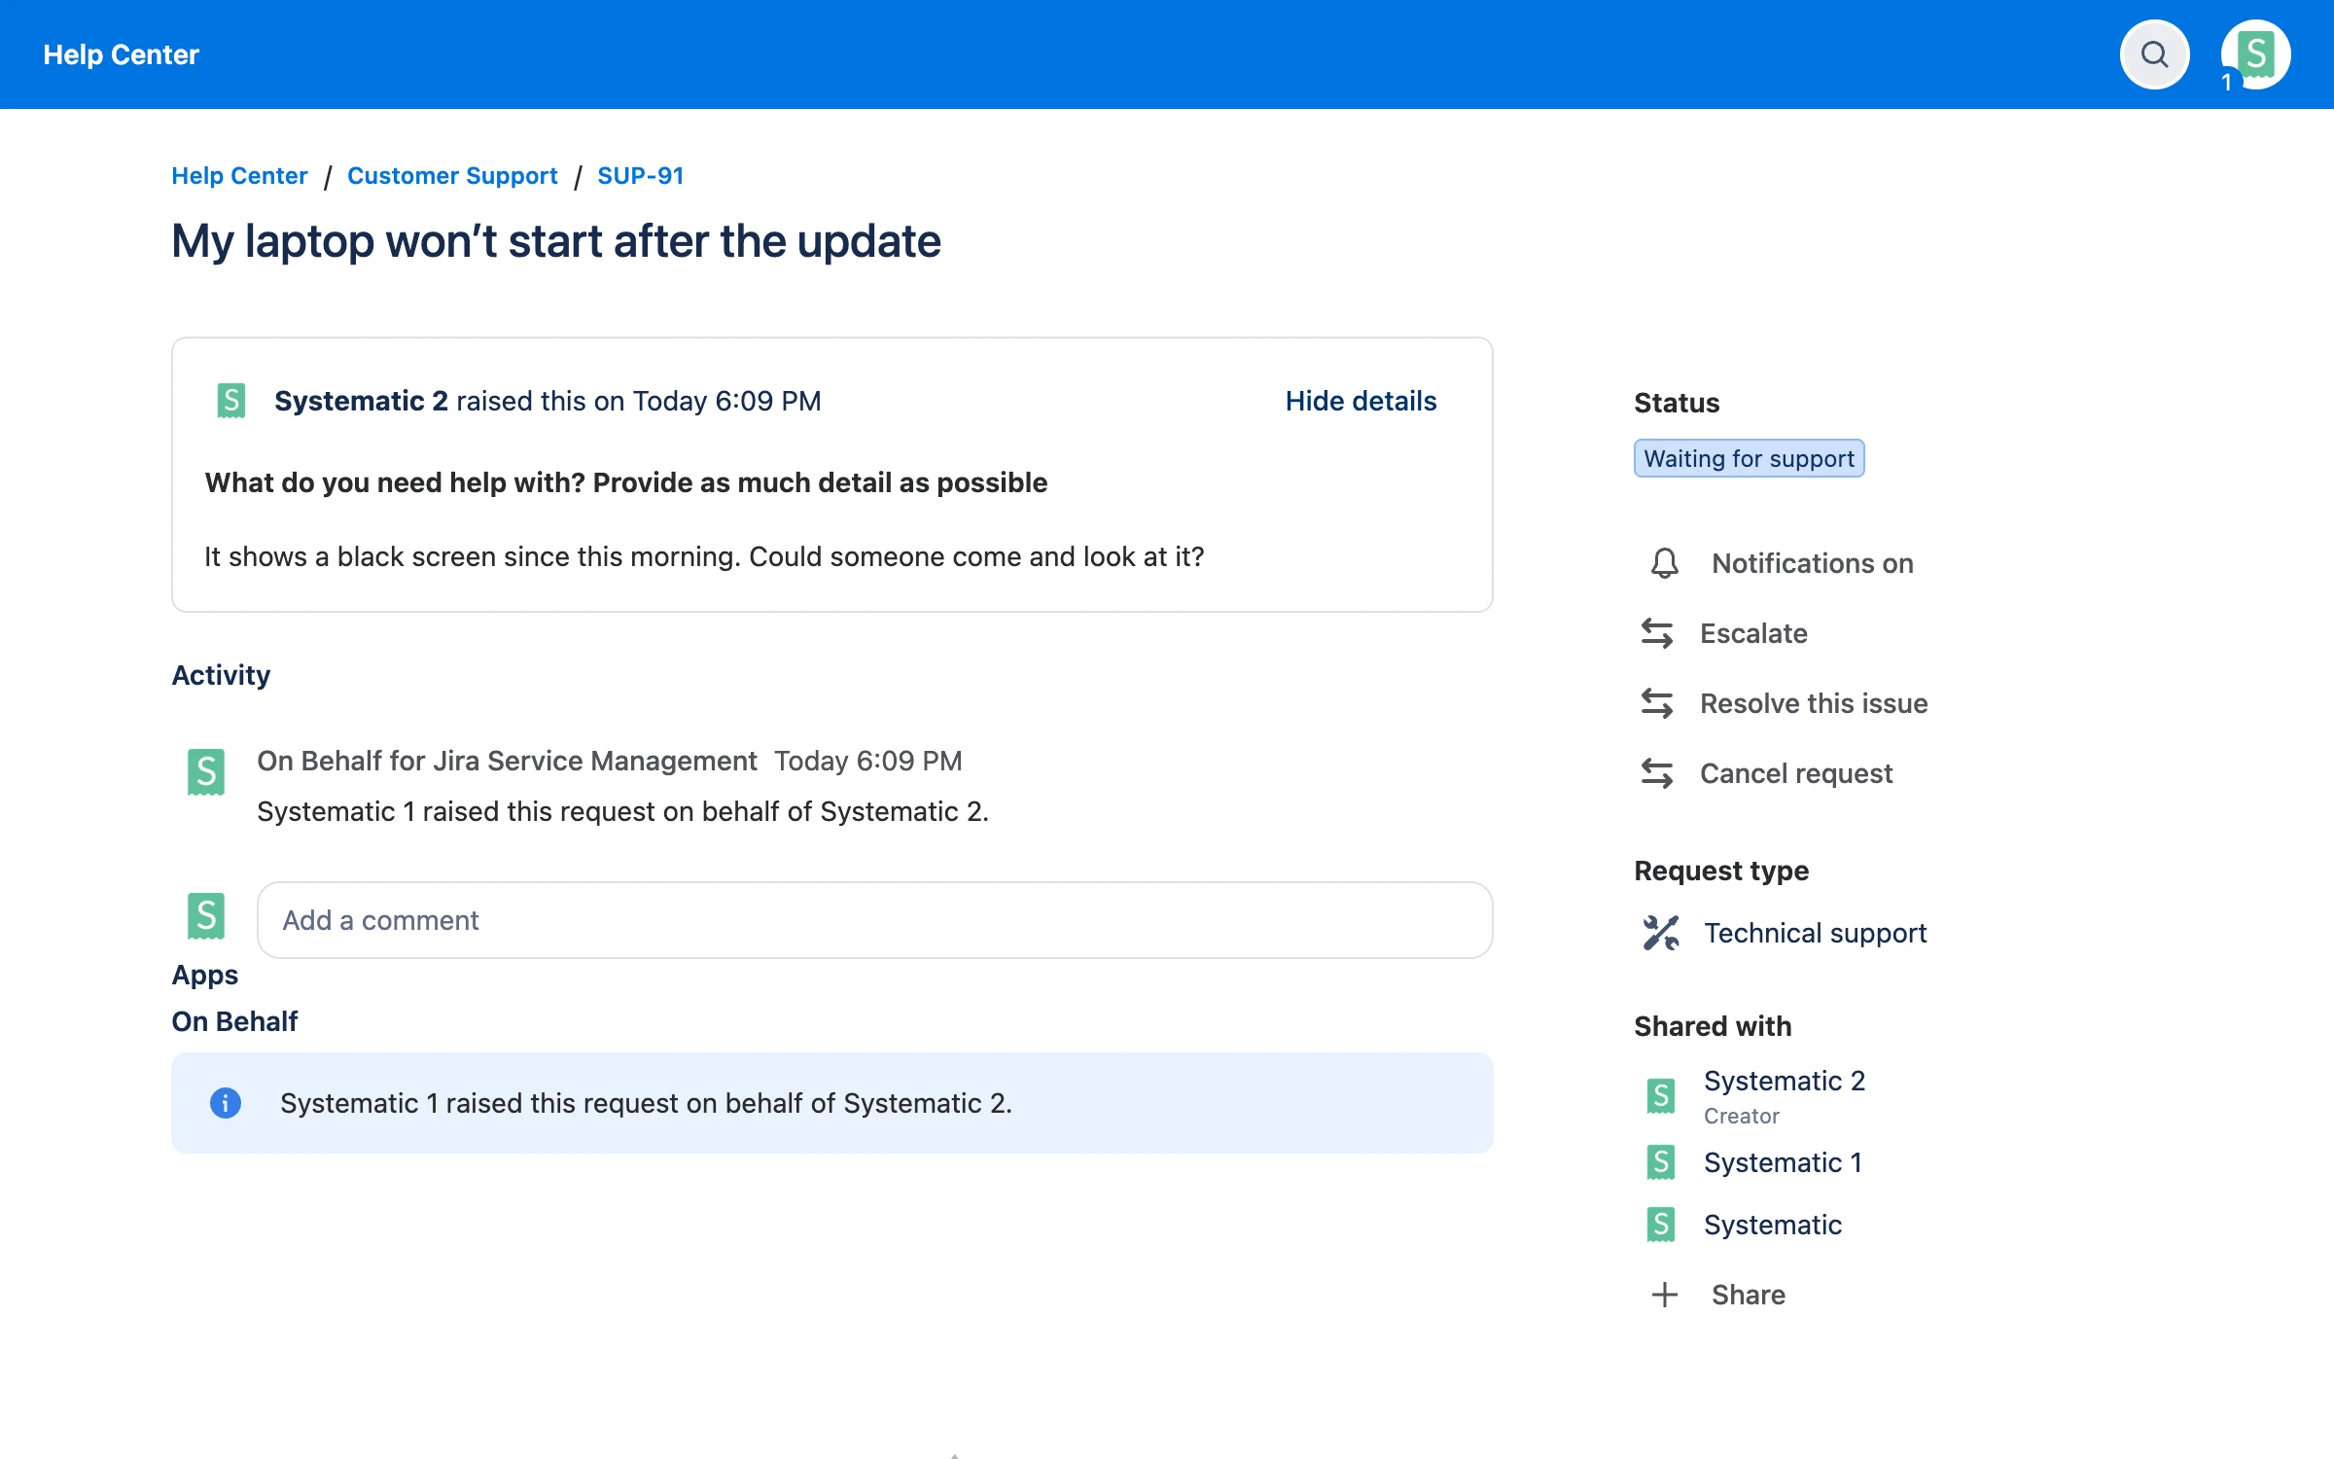Open SUP-91 breadcrumb link

(640, 176)
